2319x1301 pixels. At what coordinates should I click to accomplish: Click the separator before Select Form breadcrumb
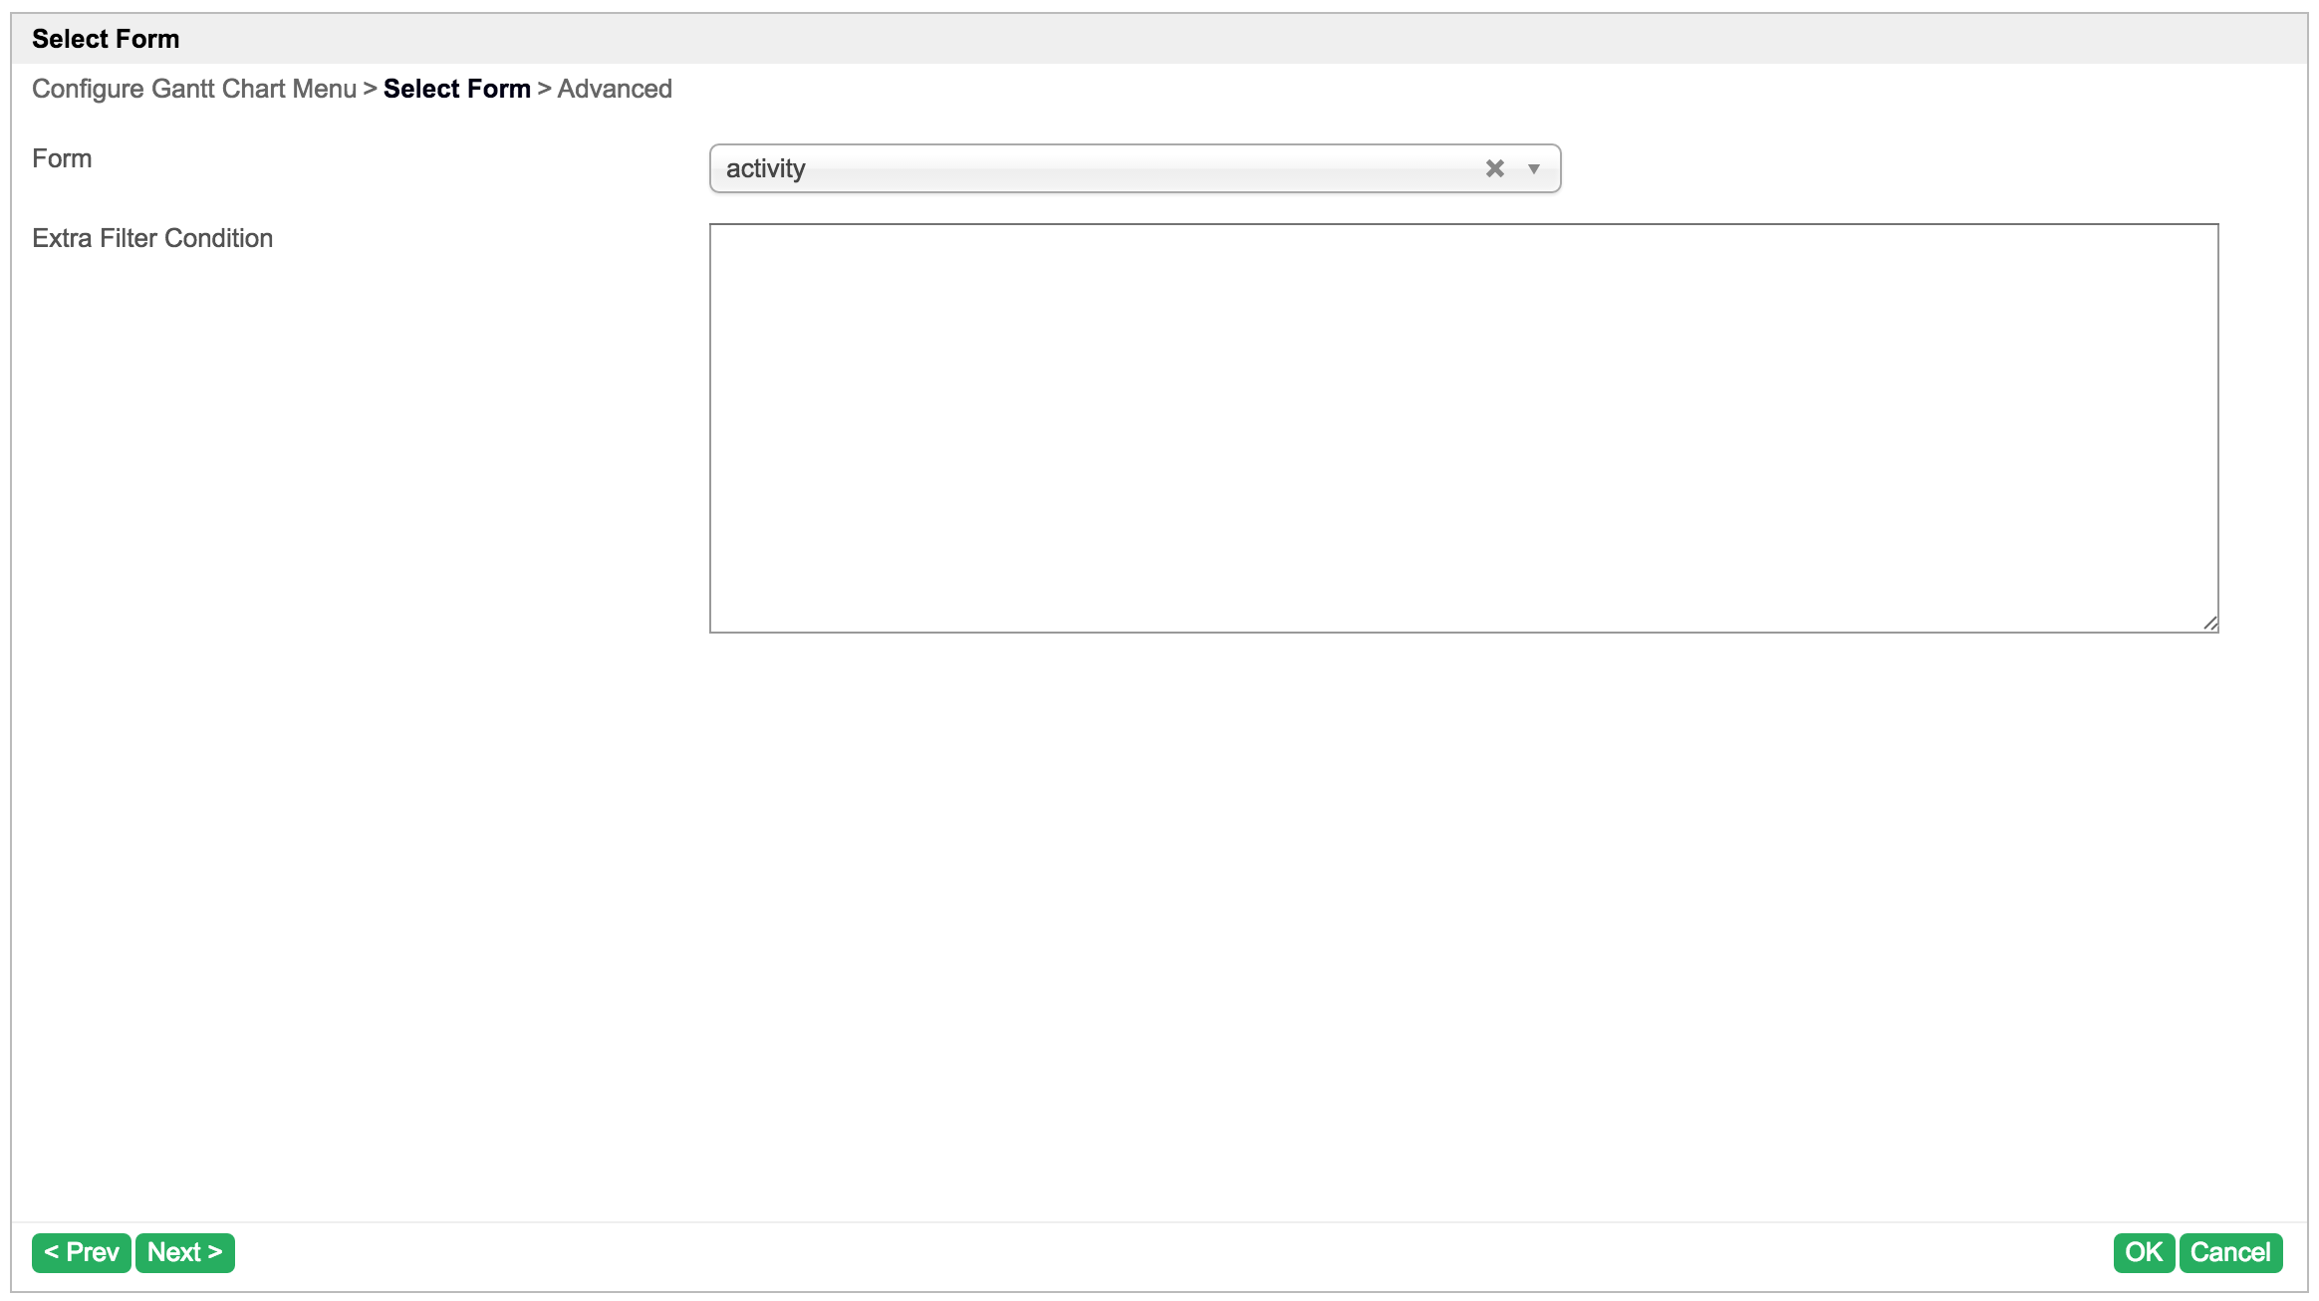pyautogui.click(x=370, y=89)
